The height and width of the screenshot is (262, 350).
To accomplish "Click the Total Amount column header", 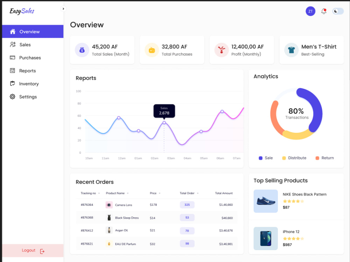I will [224, 193].
